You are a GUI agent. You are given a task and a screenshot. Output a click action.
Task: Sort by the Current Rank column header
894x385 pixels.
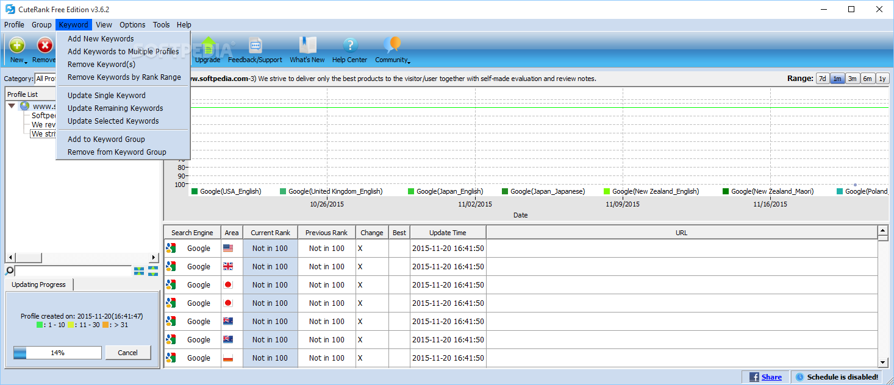(x=271, y=233)
